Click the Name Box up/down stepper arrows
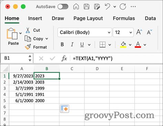The width and height of the screenshot is (163, 126). (30, 58)
